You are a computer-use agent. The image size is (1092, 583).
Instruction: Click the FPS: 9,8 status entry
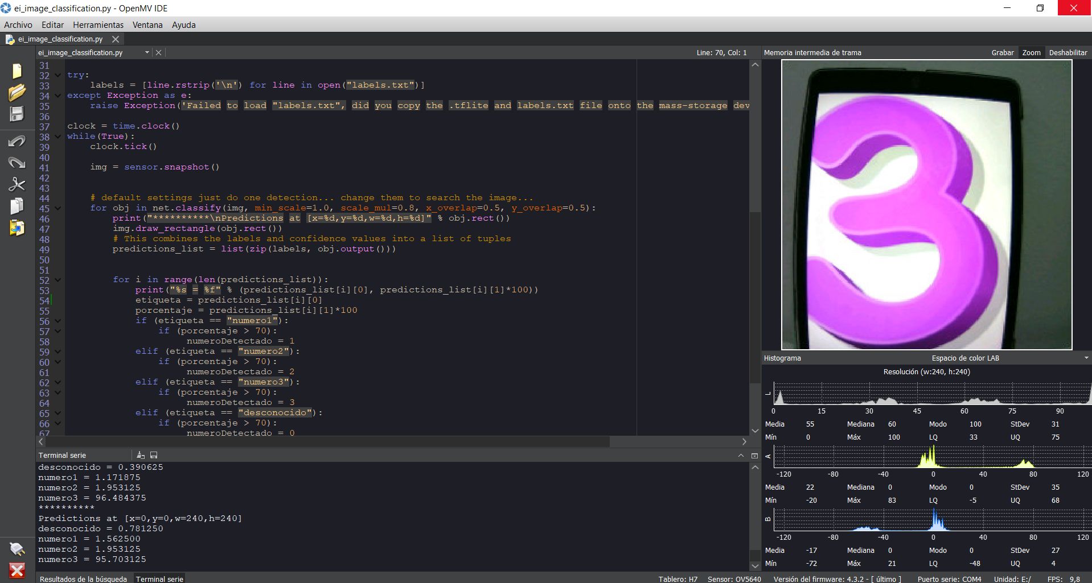(x=1064, y=578)
